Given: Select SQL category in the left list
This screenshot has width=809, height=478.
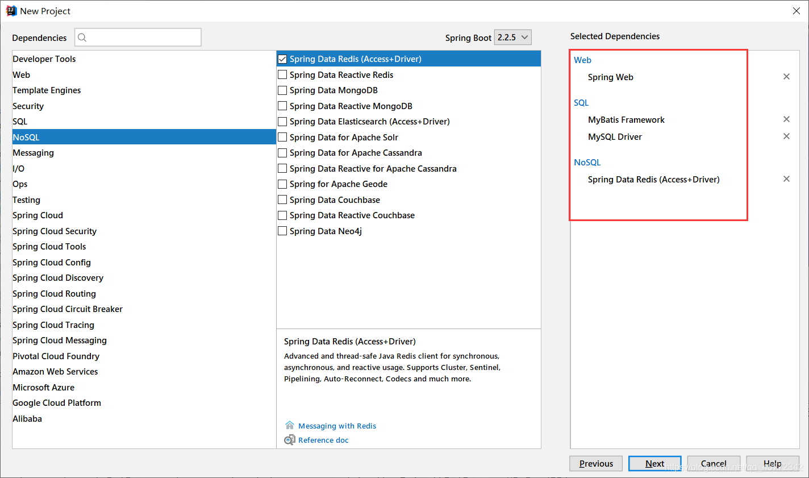Looking at the screenshot, I should click(144, 122).
